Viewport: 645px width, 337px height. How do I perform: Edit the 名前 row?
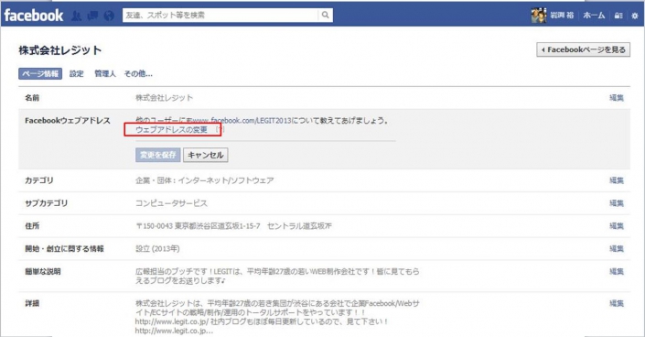617,98
